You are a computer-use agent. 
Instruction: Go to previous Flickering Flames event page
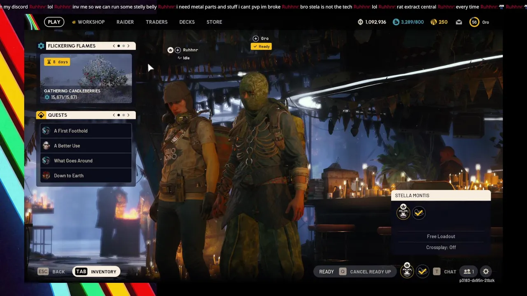(x=114, y=46)
